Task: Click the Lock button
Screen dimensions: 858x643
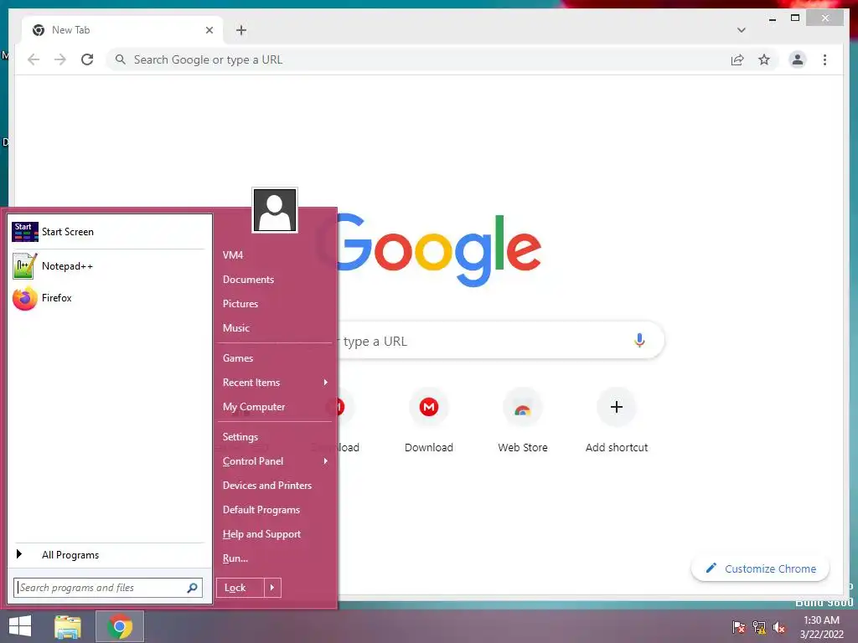Action: coord(240,588)
